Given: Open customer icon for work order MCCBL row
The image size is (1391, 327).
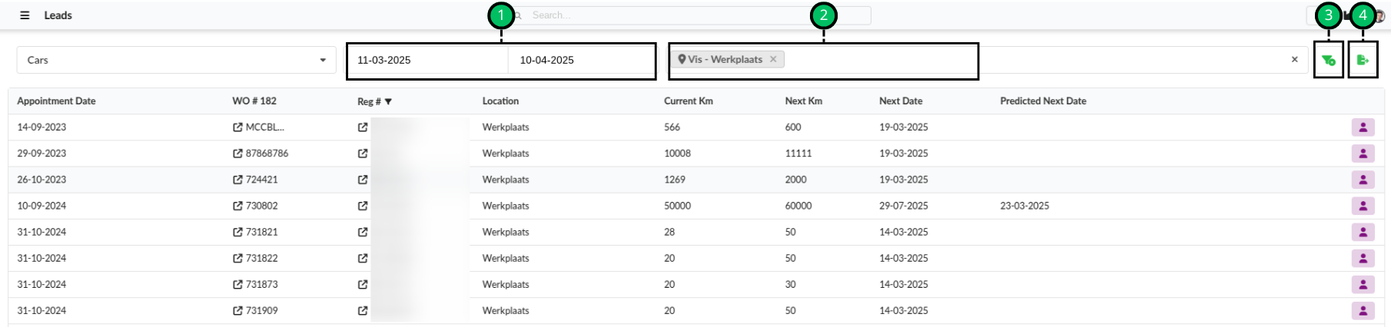Looking at the screenshot, I should (1363, 127).
